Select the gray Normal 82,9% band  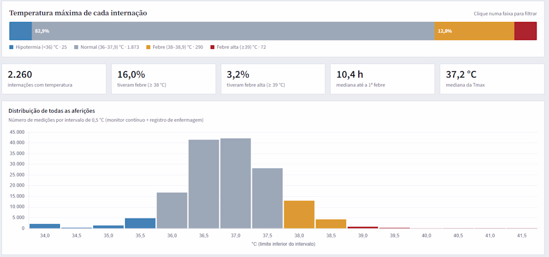(x=233, y=31)
